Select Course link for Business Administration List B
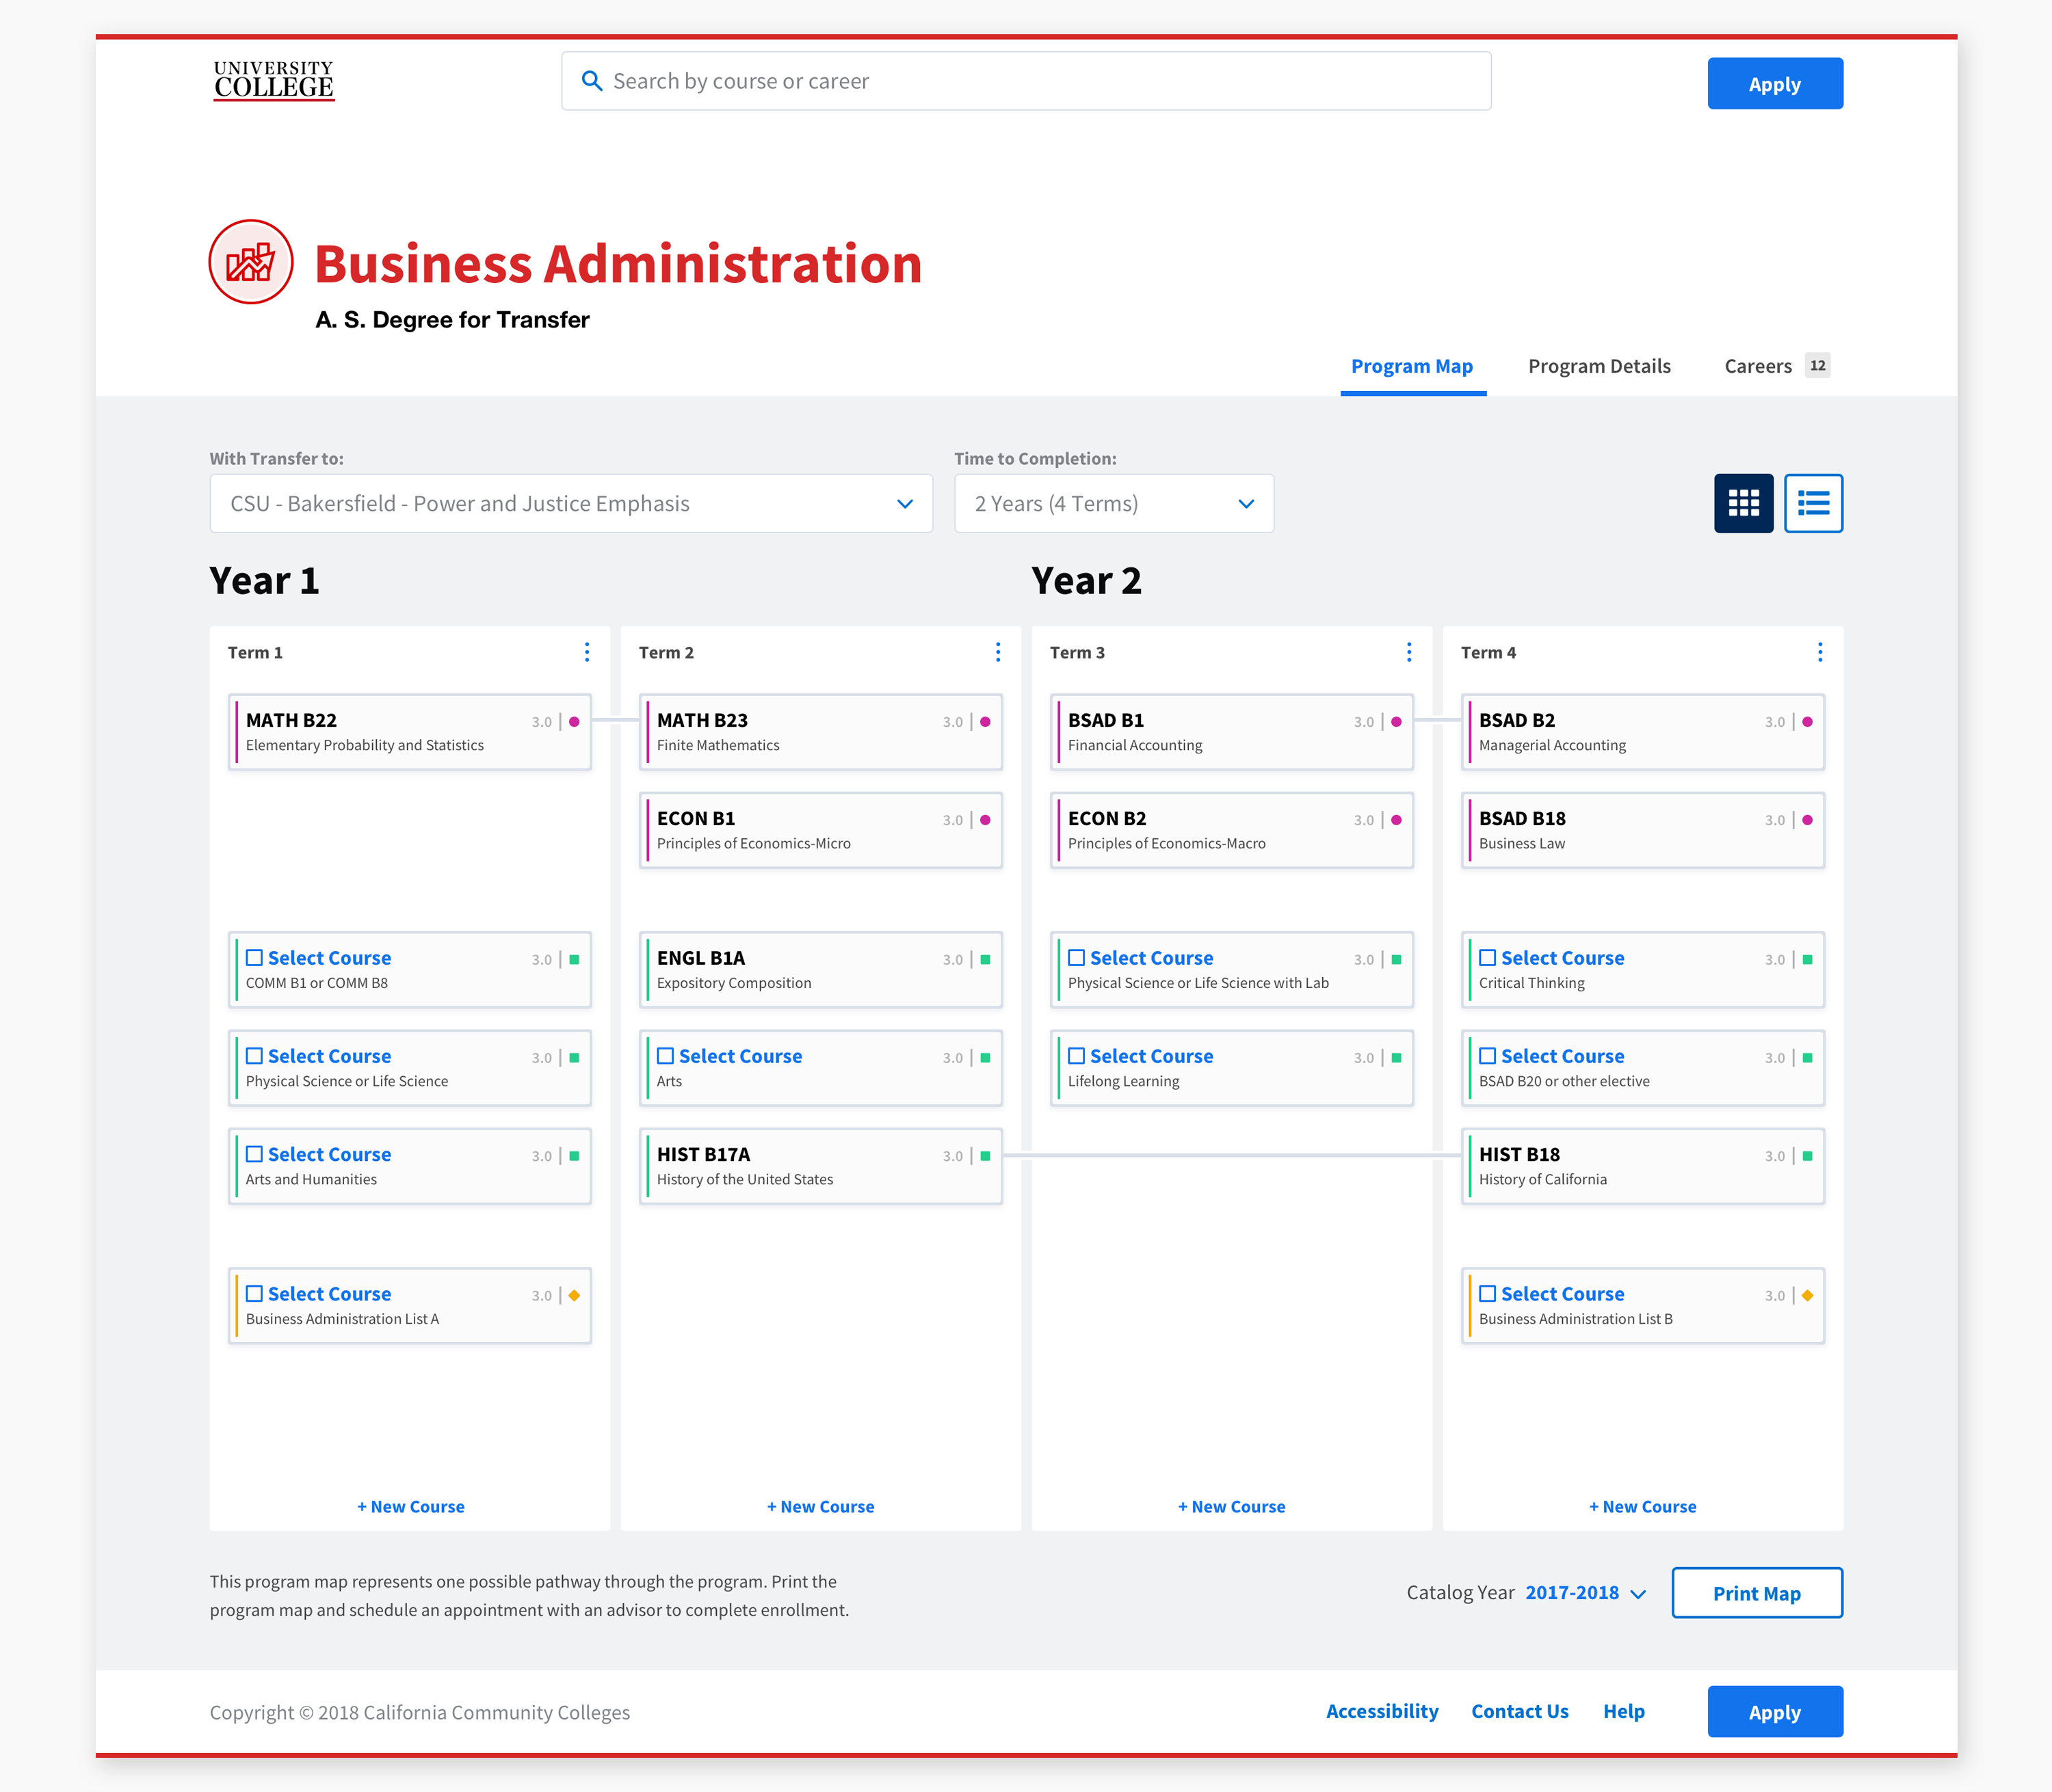2052x1792 pixels. [x=1563, y=1294]
